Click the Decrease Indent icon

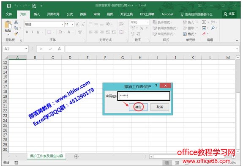pos(108,32)
